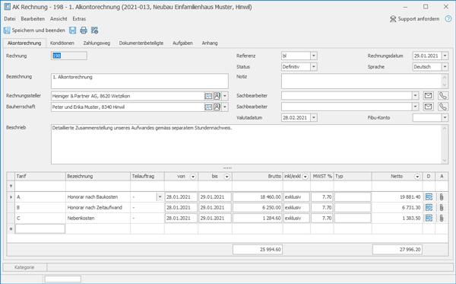Expand the Bauherrschaft dropdown arrow
Image resolution: width=456 pixels, height=284 pixels.
(225, 107)
